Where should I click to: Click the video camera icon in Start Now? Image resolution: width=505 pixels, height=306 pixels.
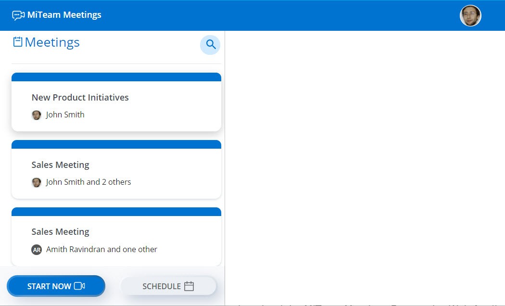click(79, 286)
